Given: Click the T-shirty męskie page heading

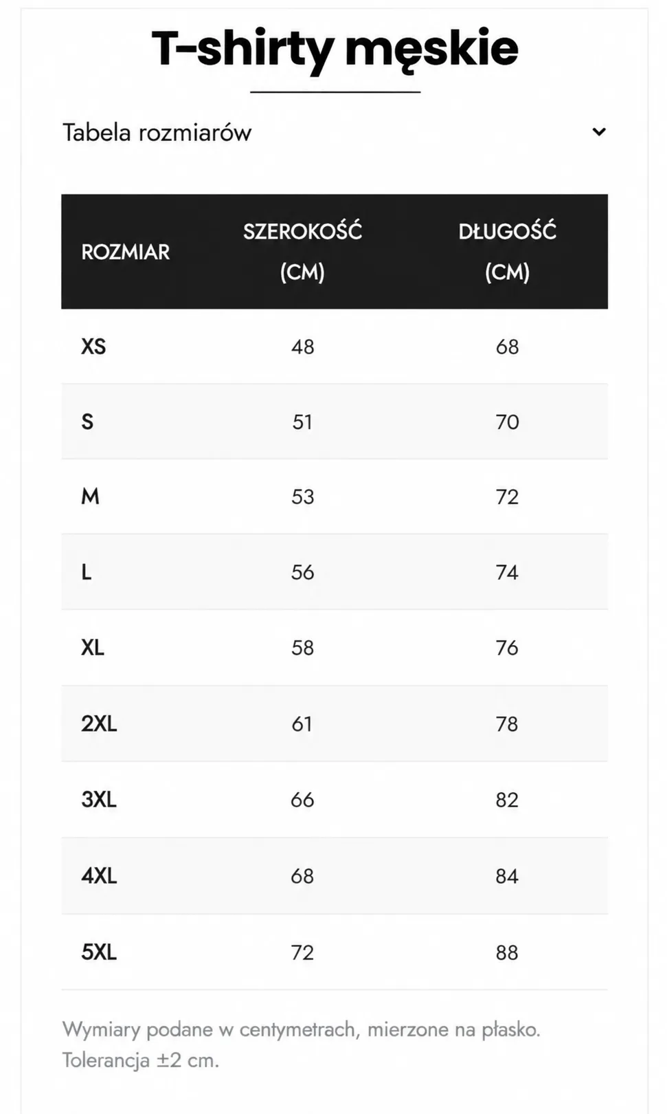Looking at the screenshot, I should (x=335, y=48).
